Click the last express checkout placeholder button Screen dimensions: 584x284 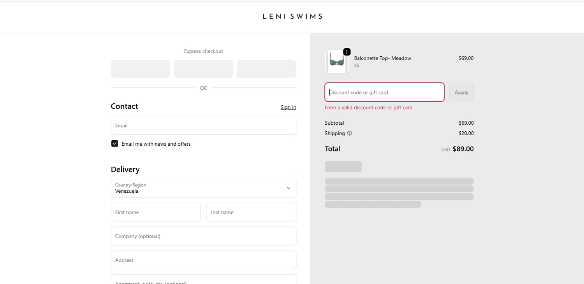coord(267,69)
